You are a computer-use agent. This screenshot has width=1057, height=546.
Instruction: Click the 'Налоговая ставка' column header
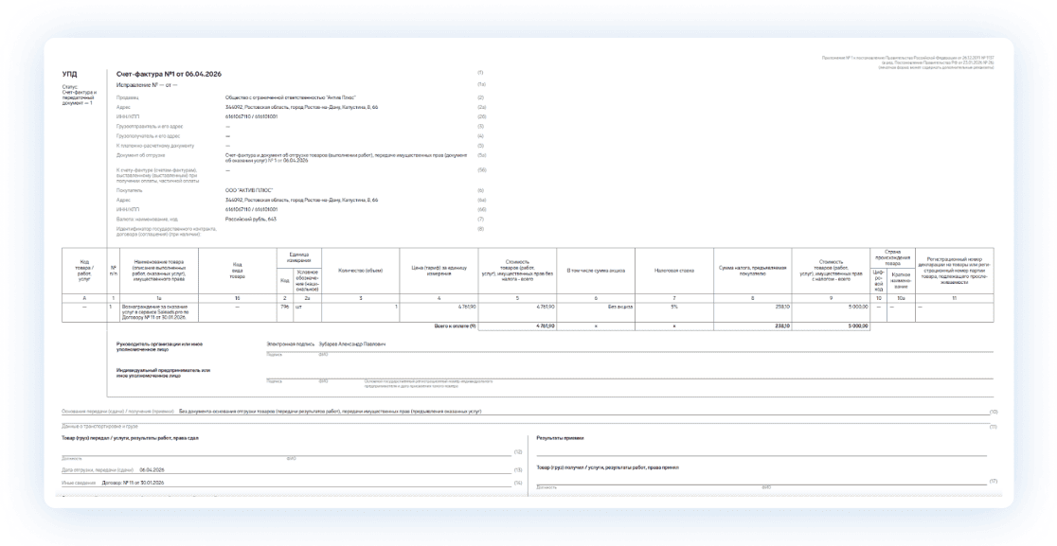coord(673,271)
